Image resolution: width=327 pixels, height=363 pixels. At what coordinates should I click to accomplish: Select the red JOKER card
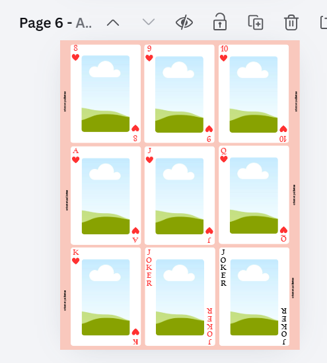pyautogui.click(x=180, y=297)
